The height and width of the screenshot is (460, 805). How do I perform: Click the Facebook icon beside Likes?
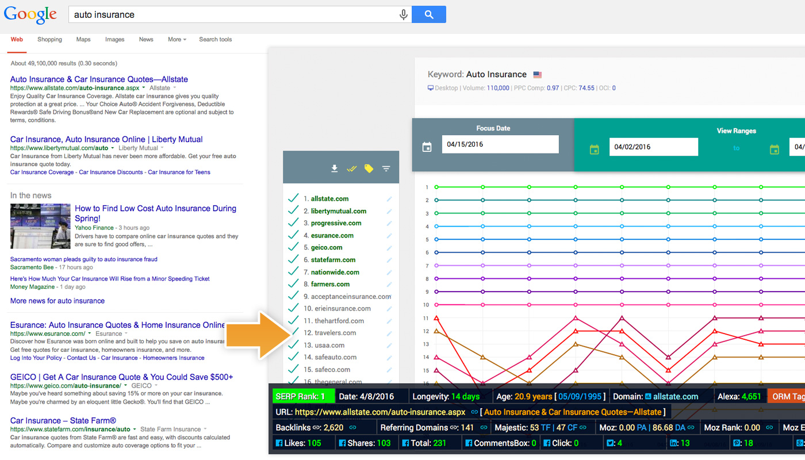(279, 443)
